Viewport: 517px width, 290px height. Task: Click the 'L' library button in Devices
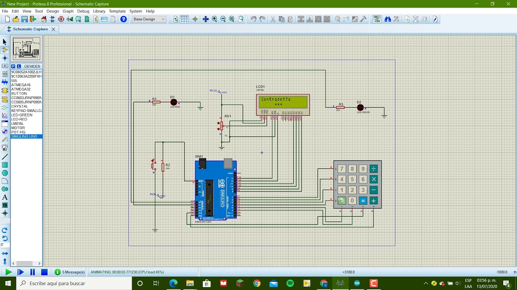19,66
